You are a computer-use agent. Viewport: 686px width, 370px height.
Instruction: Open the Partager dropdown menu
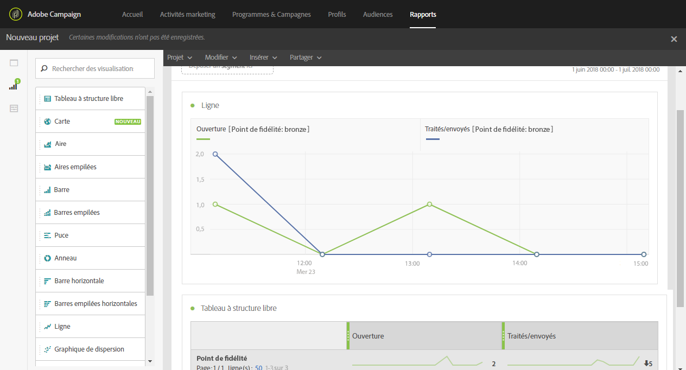[306, 58]
